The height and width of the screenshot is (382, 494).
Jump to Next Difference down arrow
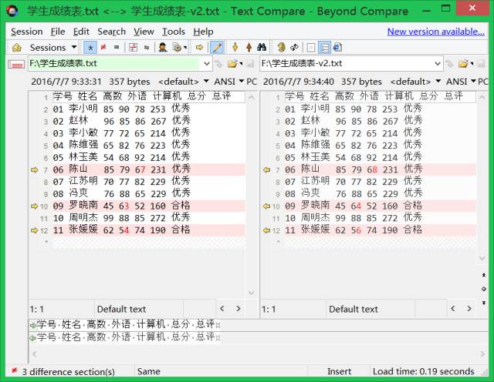tap(235, 48)
